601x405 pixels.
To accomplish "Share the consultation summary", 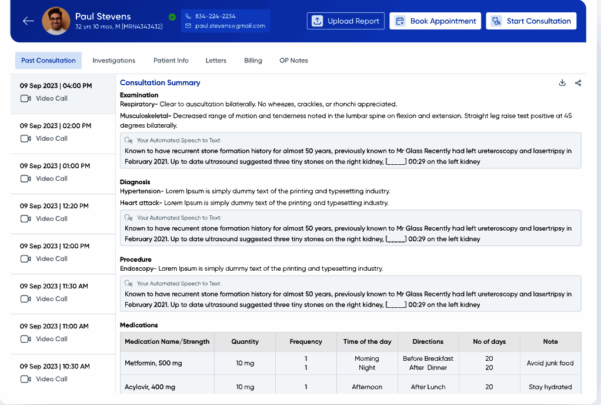I will pos(578,83).
